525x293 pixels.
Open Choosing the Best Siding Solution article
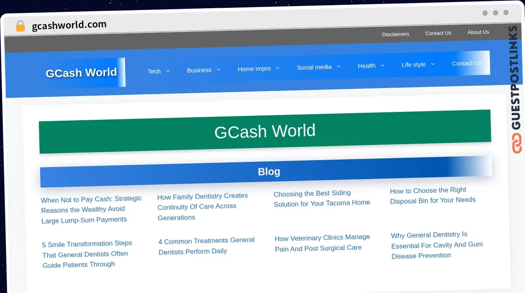coord(322,198)
